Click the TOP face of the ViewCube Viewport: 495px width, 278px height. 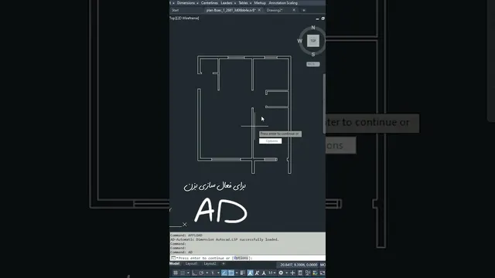(x=313, y=41)
